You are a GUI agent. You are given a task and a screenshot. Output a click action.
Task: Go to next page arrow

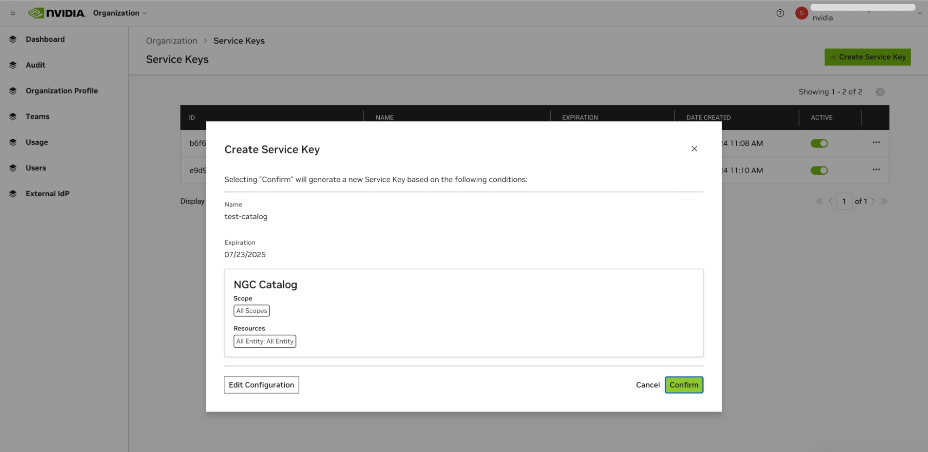(873, 201)
